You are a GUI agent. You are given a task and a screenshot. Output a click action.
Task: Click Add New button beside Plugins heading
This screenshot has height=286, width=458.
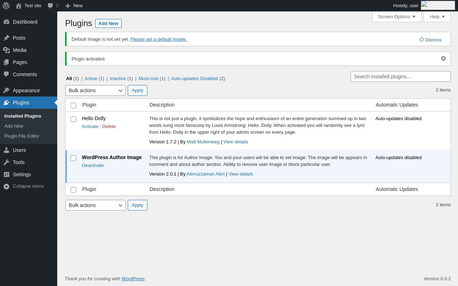[x=108, y=23]
